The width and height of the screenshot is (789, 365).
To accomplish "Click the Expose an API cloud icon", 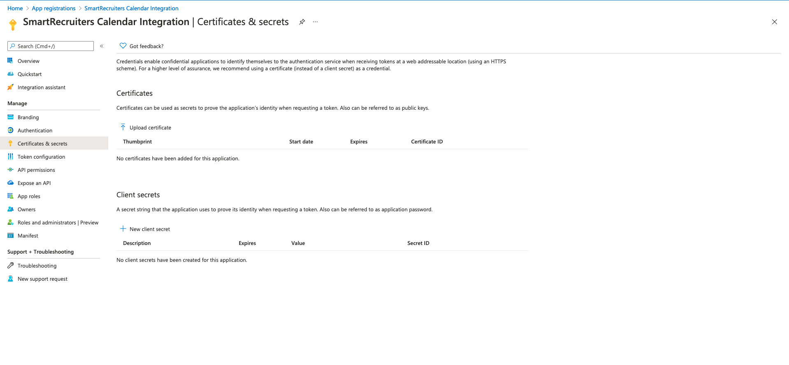I will (10, 183).
